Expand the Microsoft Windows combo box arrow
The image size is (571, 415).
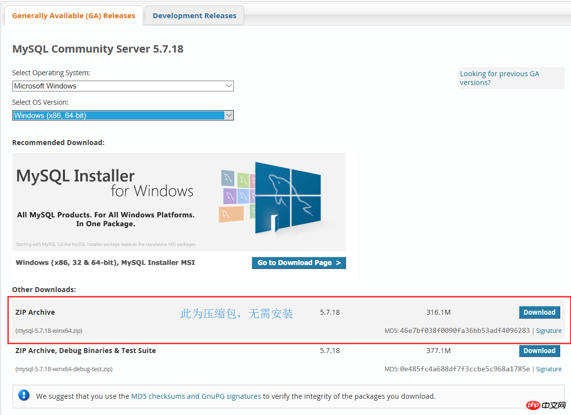[x=229, y=86]
